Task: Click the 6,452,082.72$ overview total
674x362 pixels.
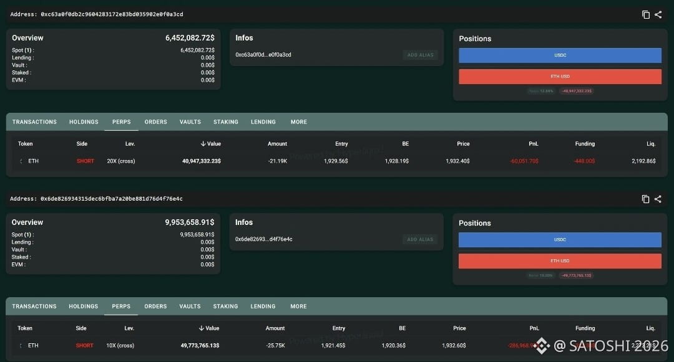Action: (x=190, y=38)
